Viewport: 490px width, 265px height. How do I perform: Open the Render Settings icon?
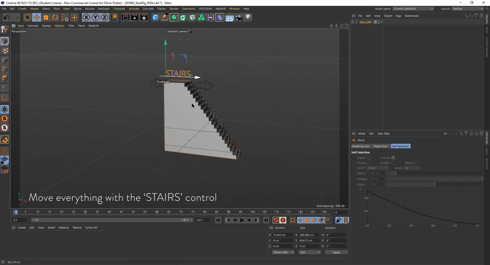[x=144, y=17]
